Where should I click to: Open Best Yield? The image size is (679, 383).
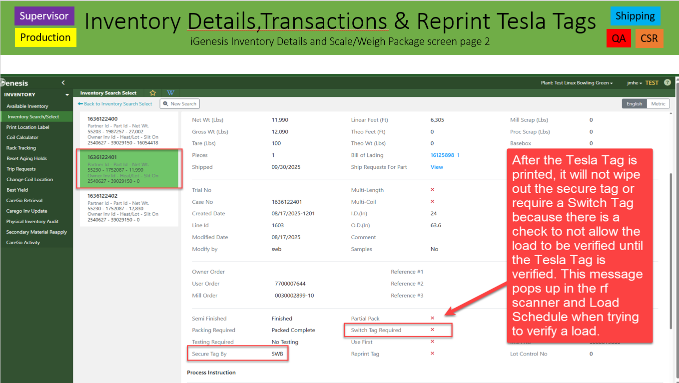tap(17, 190)
